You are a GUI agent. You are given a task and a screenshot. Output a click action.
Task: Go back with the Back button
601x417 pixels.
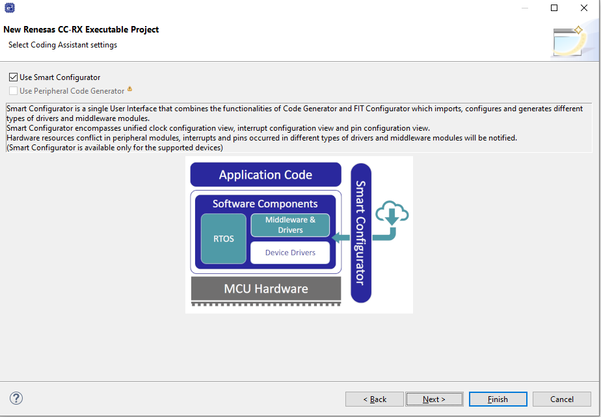375,399
